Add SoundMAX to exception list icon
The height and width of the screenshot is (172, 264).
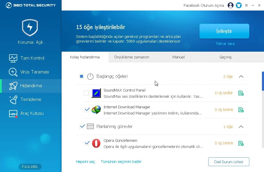241,93
